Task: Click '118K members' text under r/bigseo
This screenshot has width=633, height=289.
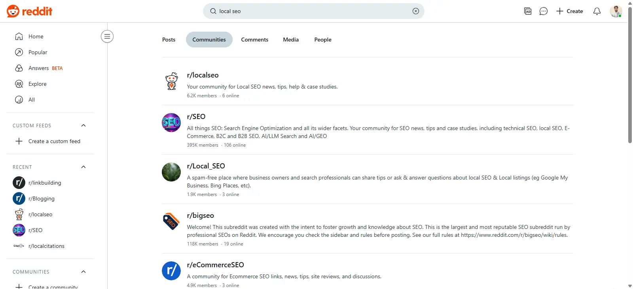Action: pos(203,244)
